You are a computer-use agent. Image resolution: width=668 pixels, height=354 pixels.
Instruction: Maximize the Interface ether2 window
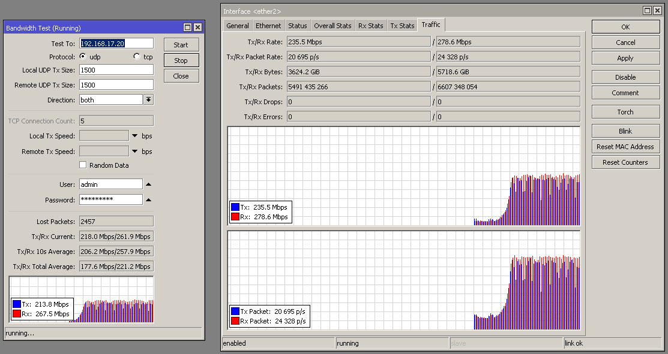click(x=648, y=11)
